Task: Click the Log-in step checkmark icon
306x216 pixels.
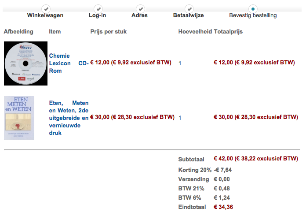Action: coord(98,8)
